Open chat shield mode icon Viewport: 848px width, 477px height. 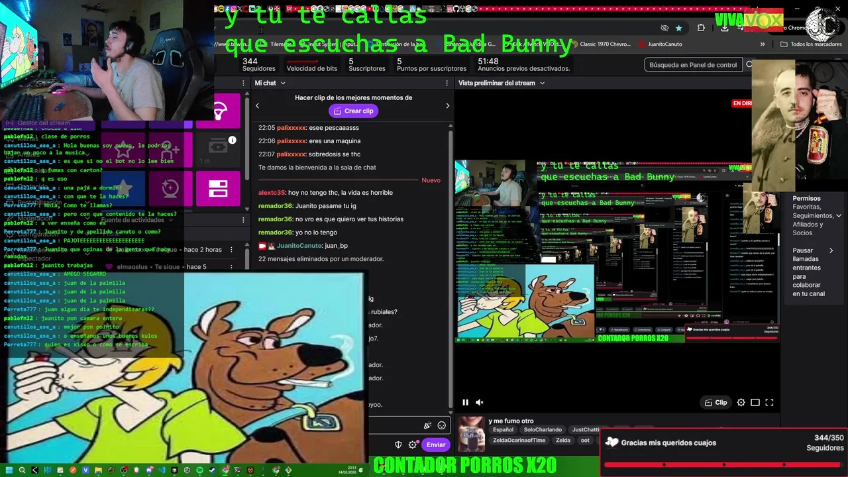pos(398,445)
